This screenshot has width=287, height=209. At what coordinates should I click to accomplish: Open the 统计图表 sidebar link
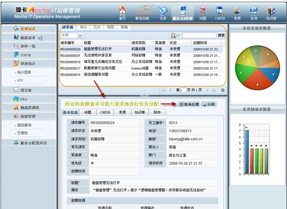coord(24,72)
